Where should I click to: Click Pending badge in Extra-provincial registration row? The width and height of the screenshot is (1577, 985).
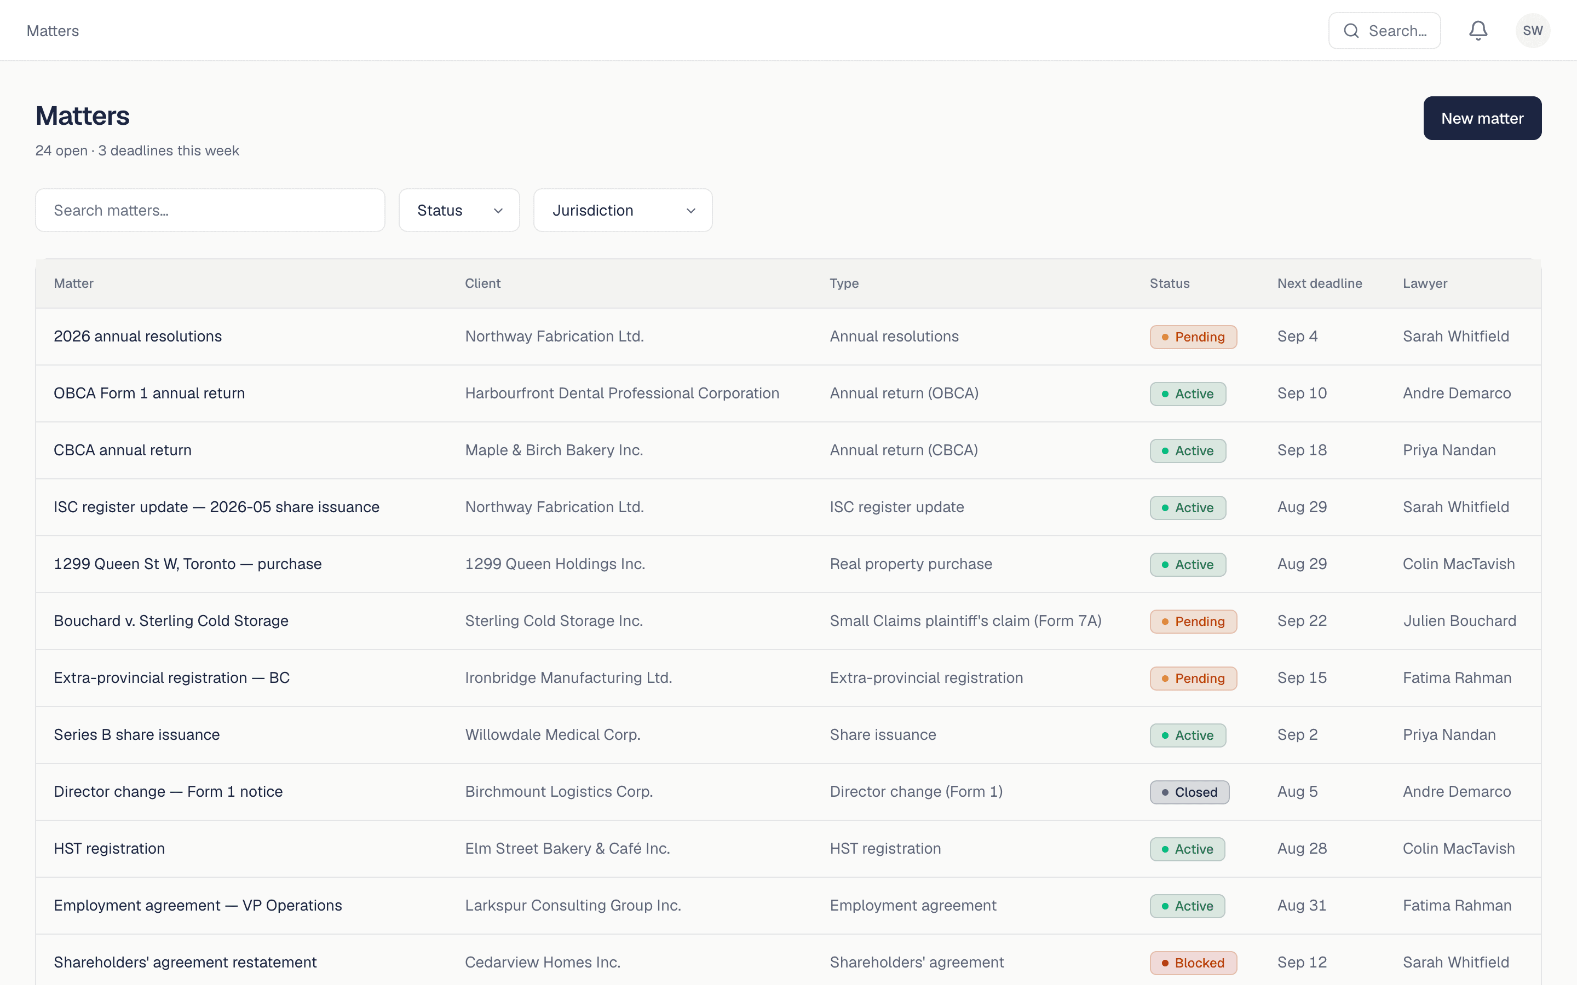click(x=1193, y=678)
